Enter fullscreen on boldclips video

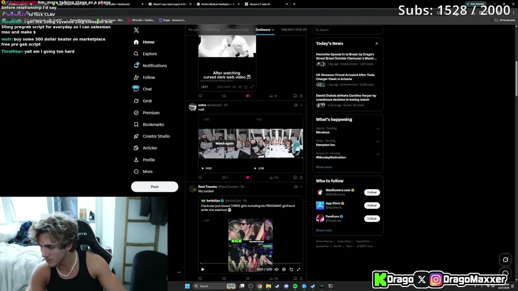pos(299,270)
